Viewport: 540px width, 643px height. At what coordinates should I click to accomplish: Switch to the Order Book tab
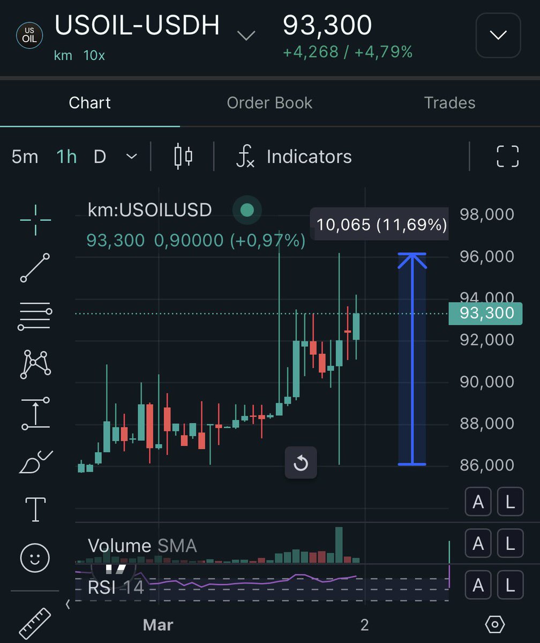[269, 103]
